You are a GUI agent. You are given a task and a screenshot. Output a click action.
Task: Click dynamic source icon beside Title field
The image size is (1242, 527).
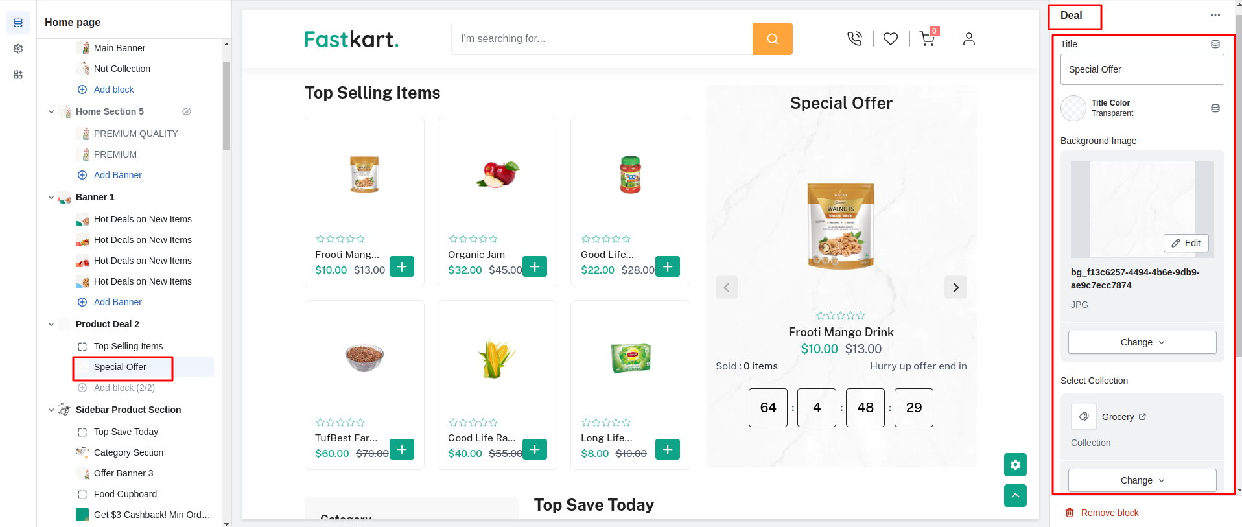coord(1215,44)
